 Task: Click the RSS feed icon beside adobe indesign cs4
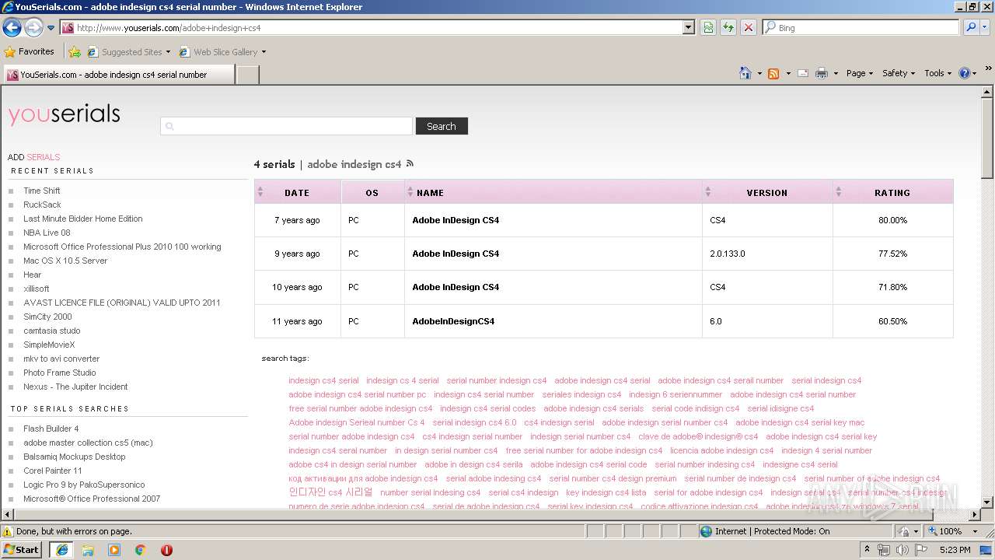pyautogui.click(x=410, y=163)
